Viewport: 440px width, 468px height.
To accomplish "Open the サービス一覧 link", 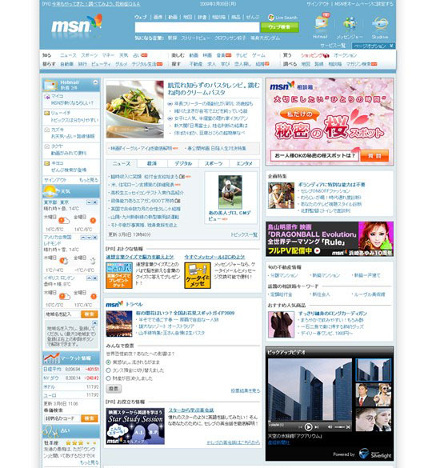I will point(333,46).
